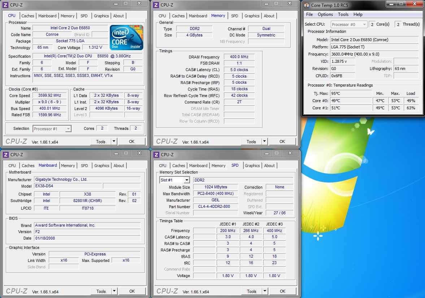The image size is (425, 298).
Task: Click Core Temp Frequency field 3600.04MHz
Action: [x=374, y=54]
